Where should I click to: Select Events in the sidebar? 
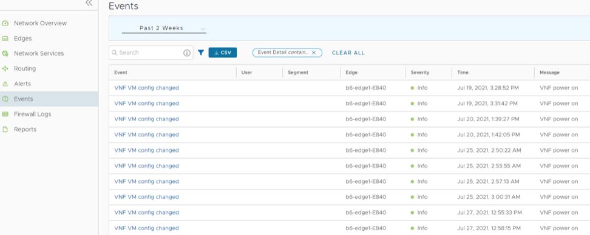pyautogui.click(x=23, y=99)
